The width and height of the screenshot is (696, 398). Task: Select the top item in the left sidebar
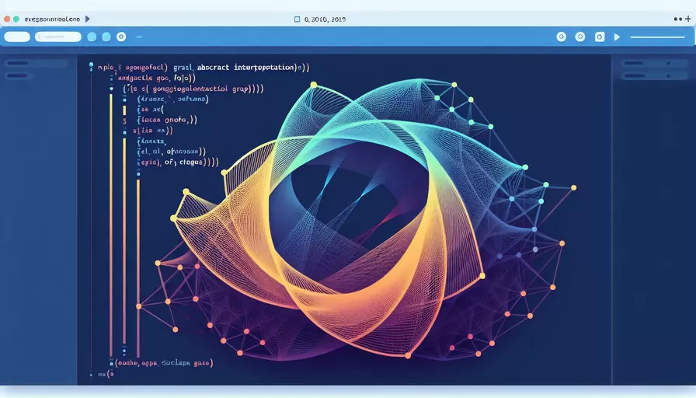pos(37,63)
